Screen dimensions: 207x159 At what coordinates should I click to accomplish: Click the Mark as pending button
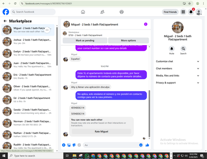coord(85,41)
